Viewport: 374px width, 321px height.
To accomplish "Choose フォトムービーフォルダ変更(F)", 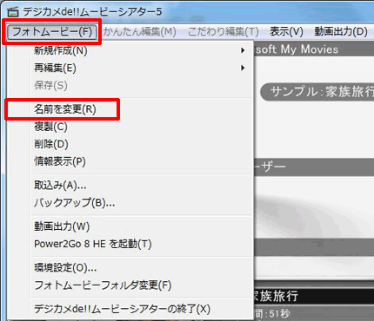I will point(103,285).
